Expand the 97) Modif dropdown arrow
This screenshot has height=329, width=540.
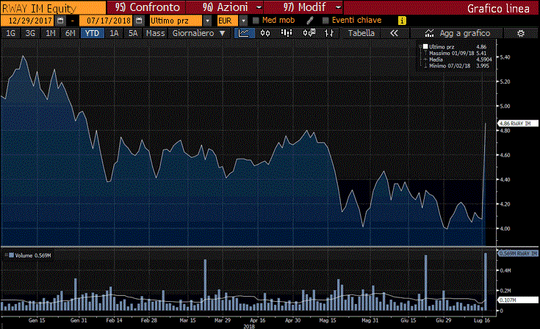pos(338,7)
